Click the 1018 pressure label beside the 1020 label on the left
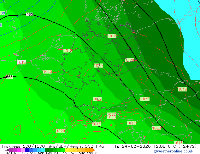This screenshot has width=200, height=154. point(21,63)
